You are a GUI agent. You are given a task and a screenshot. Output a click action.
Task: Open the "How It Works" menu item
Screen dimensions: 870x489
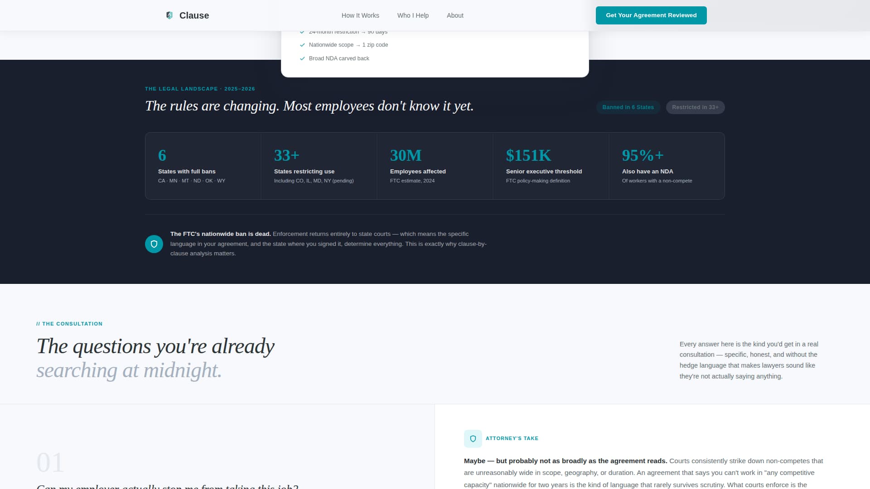(x=360, y=15)
